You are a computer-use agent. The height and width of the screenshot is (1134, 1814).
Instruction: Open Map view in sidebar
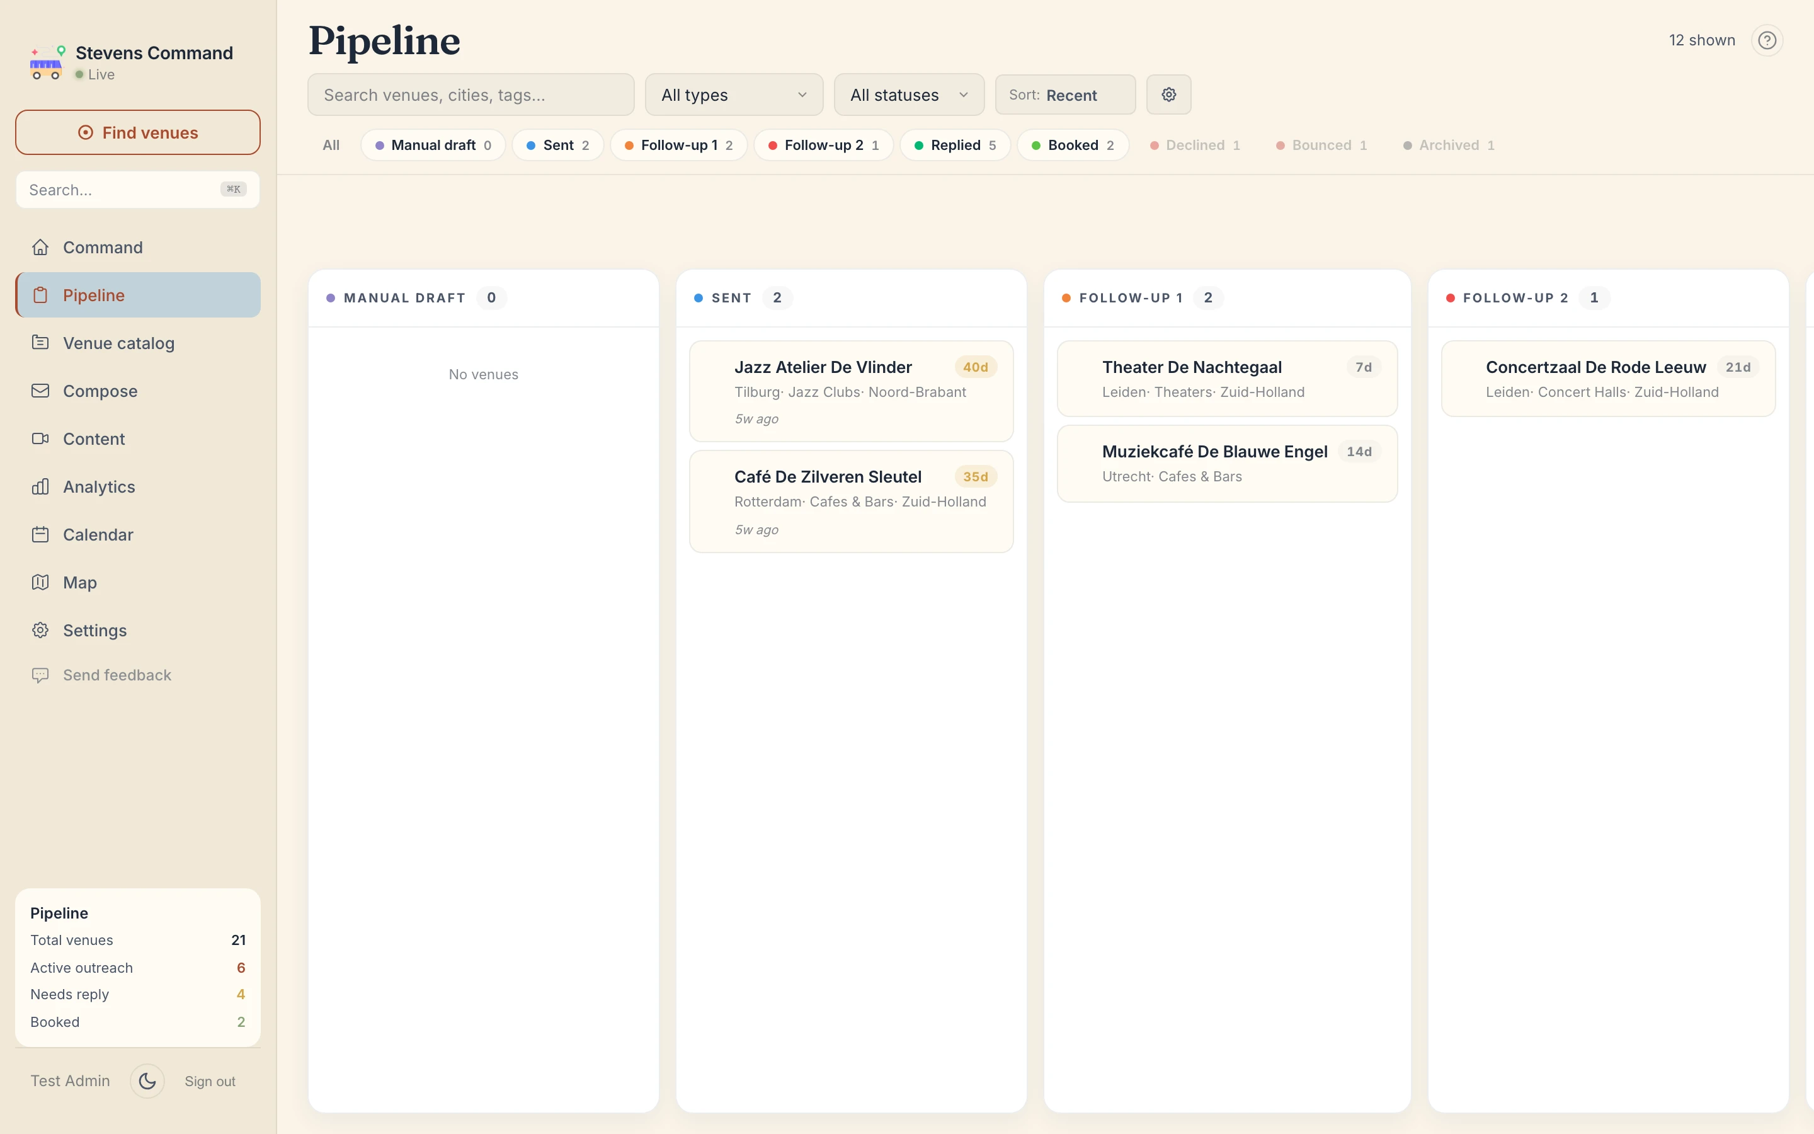click(79, 583)
